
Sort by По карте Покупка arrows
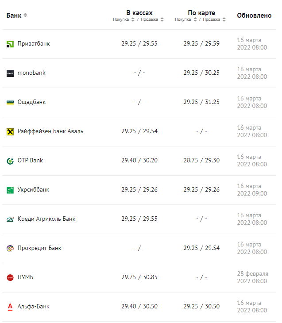(195, 19)
